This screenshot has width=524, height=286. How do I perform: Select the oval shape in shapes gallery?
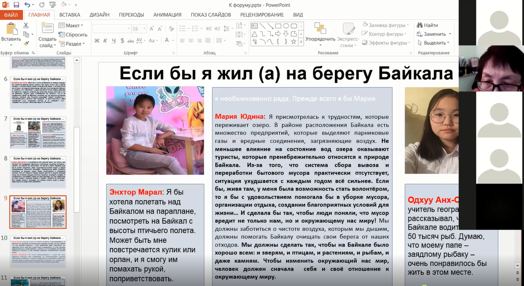(286, 26)
